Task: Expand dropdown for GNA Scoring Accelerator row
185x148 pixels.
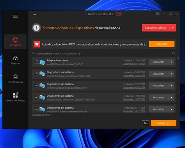Action: pos(171,109)
